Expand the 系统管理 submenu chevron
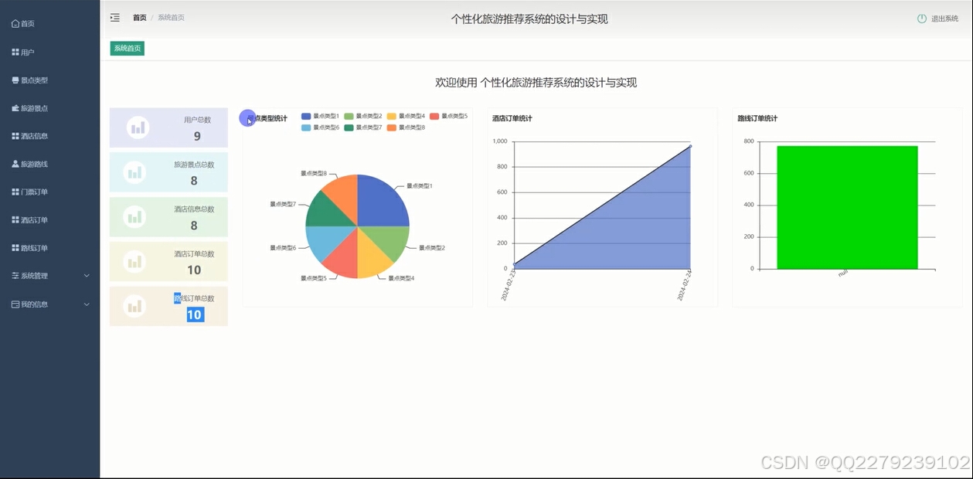Screen dimensions: 973x479 87,276
